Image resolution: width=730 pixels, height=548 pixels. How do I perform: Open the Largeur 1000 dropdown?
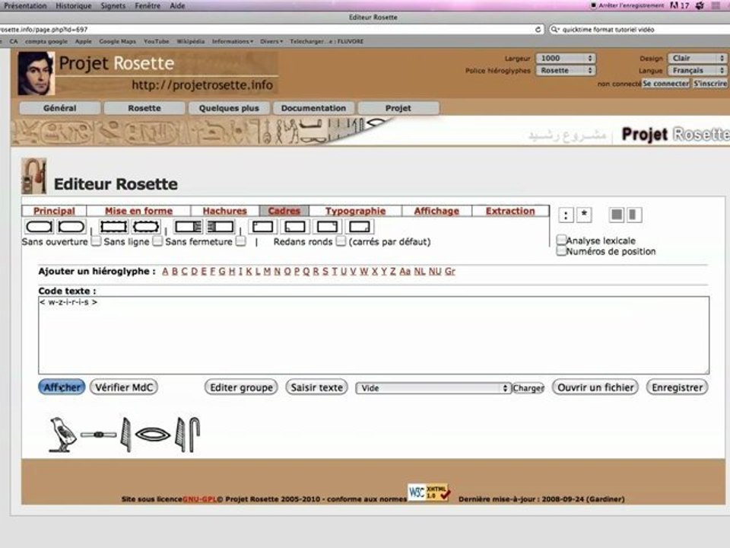tap(566, 59)
